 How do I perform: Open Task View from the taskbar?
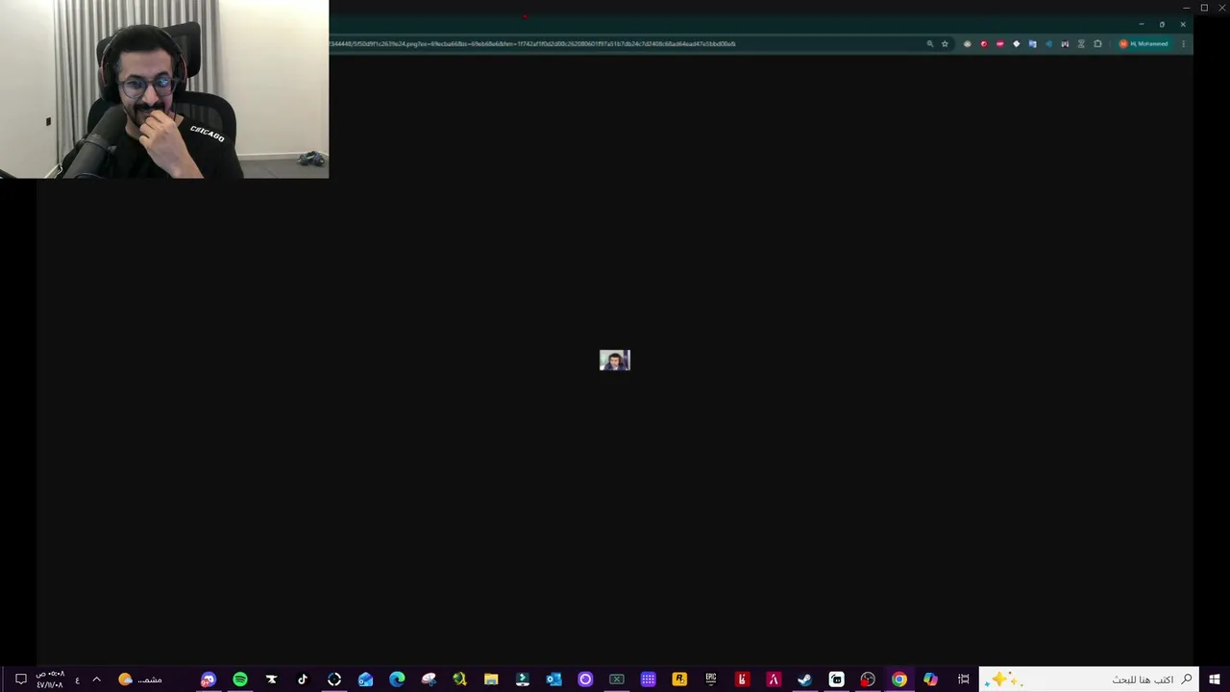[963, 680]
